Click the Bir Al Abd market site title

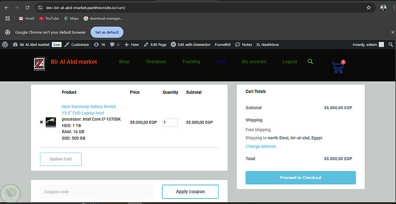tap(74, 62)
